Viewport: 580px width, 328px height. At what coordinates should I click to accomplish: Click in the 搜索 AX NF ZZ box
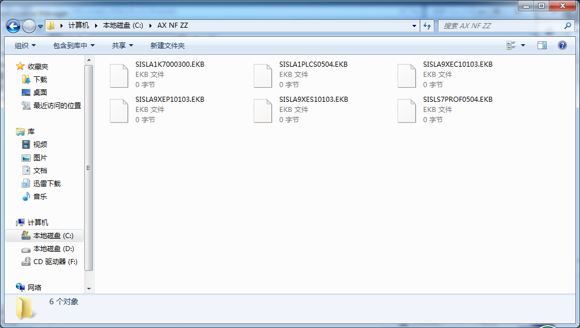(501, 26)
